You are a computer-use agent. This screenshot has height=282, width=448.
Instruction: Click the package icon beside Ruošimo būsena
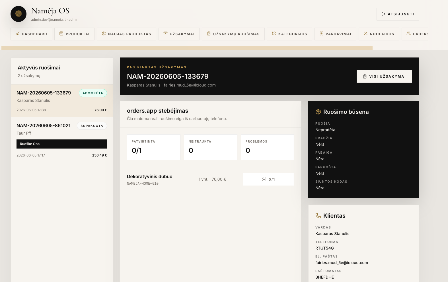click(318, 112)
